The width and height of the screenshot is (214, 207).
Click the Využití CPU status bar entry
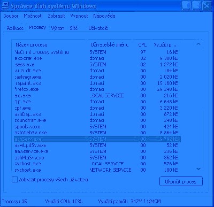(x=64, y=202)
